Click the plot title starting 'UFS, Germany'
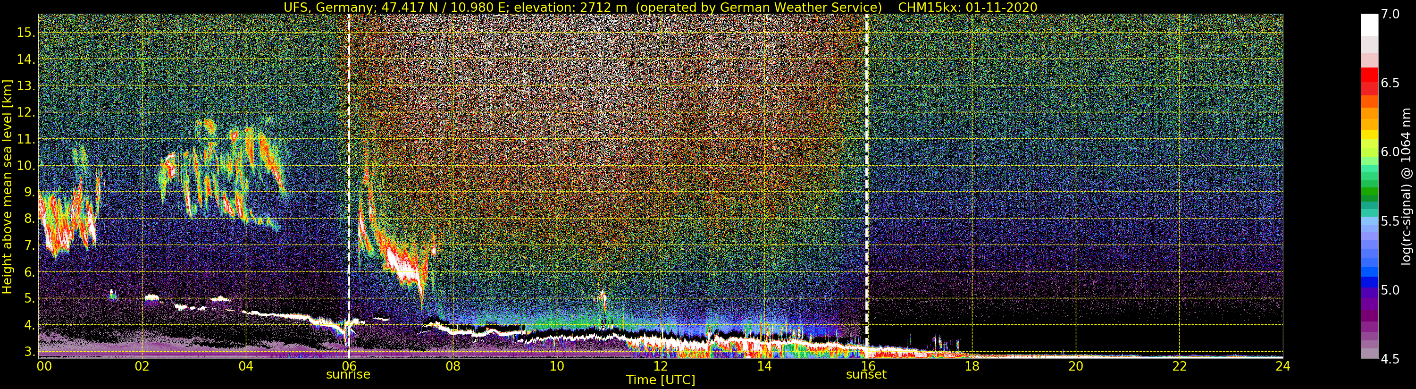Image resolution: width=1416 pixels, height=389 pixels. click(x=660, y=7)
